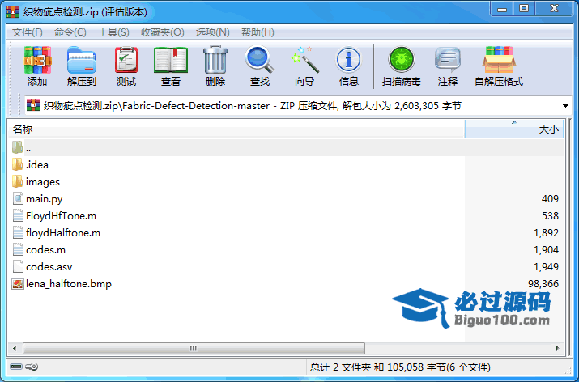Open Extract To (解压到) tool
Viewport: 579px width, 382px height.
(82, 60)
